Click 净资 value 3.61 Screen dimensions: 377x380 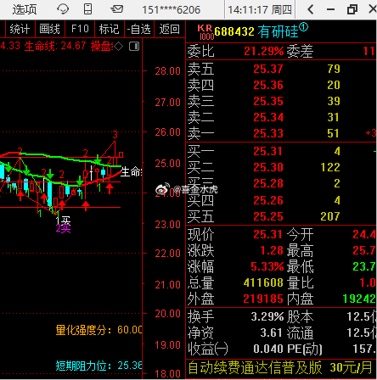(x=272, y=332)
